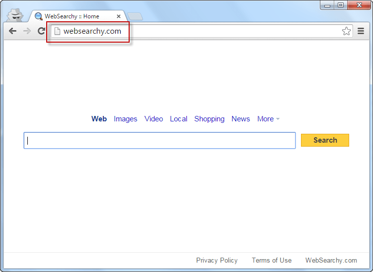Switch to Local search

pyautogui.click(x=178, y=119)
